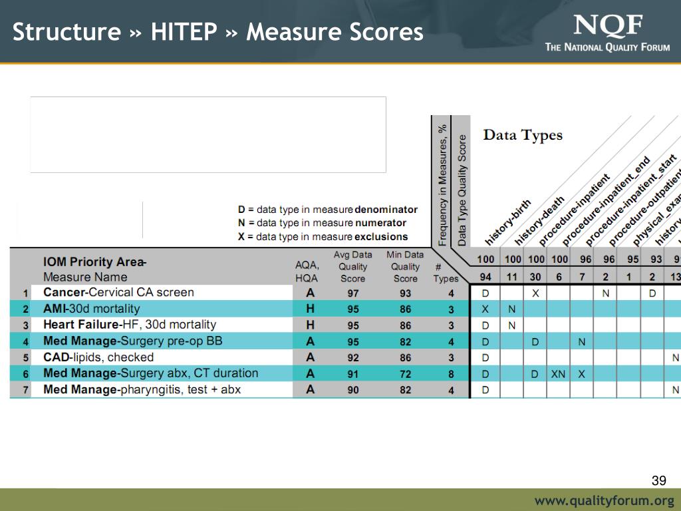Click avg score 91 for Surgery abx row
The width and height of the screenshot is (681, 511).
[x=352, y=374]
